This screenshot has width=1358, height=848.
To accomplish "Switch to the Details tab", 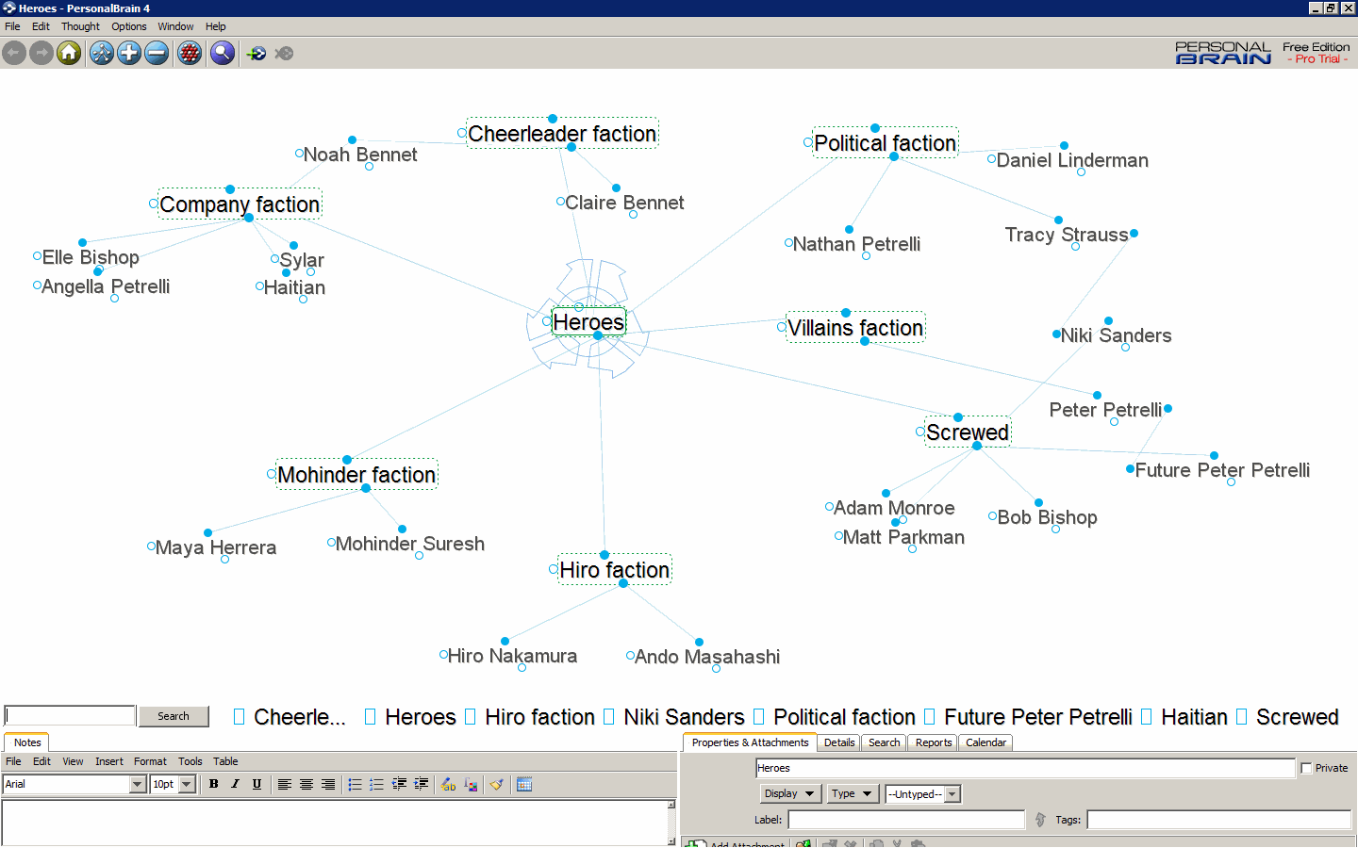I will tap(839, 742).
